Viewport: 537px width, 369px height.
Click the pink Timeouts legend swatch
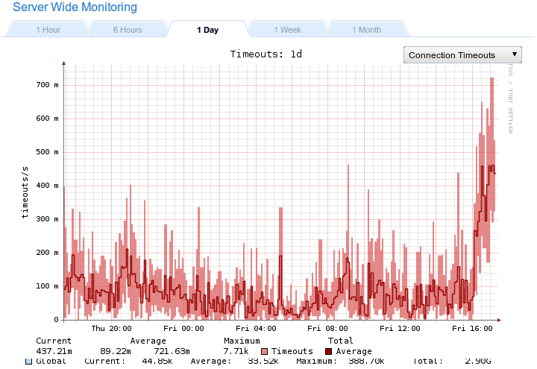pos(265,351)
